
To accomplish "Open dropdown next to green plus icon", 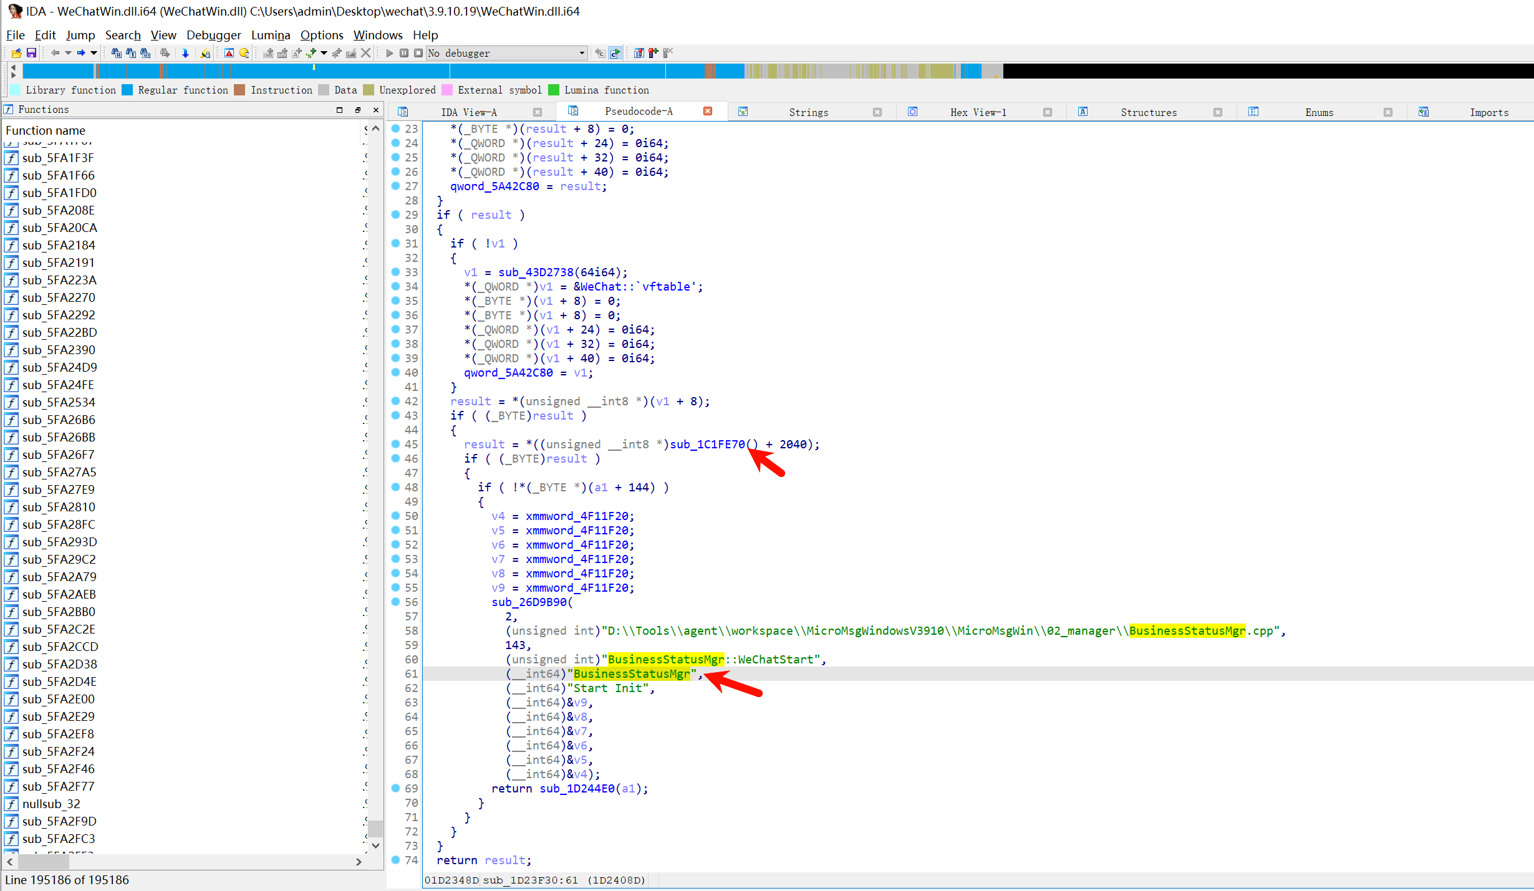I will click(x=324, y=53).
